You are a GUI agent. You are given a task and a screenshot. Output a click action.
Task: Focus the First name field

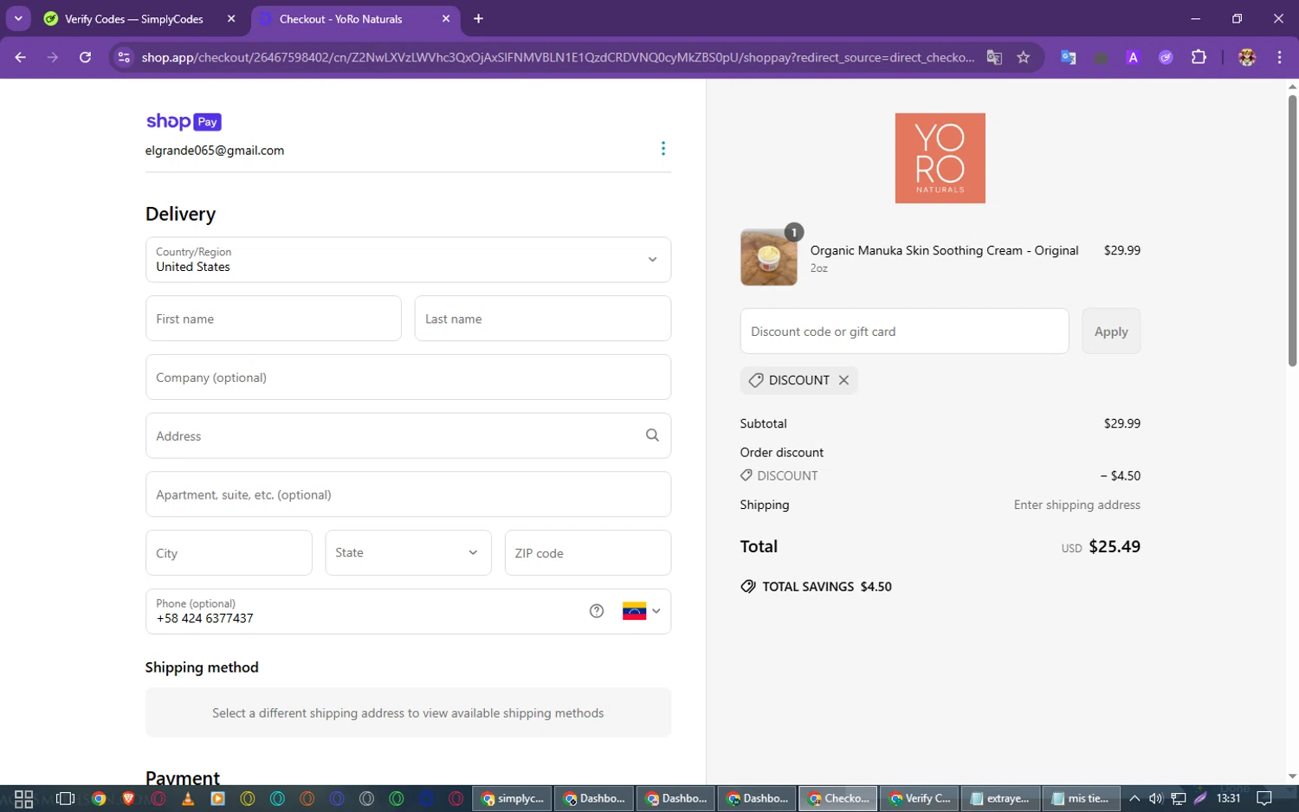274,319
